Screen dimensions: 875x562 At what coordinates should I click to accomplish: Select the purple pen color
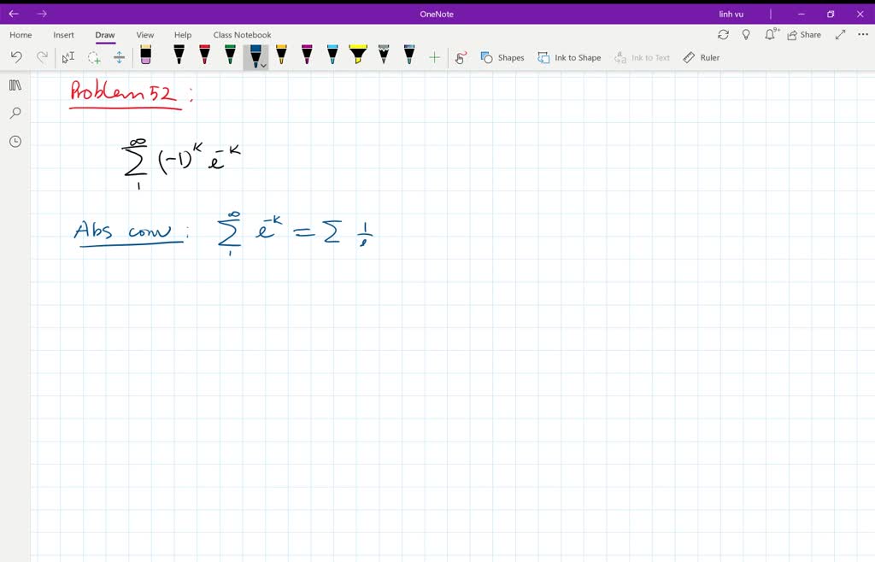(x=306, y=57)
